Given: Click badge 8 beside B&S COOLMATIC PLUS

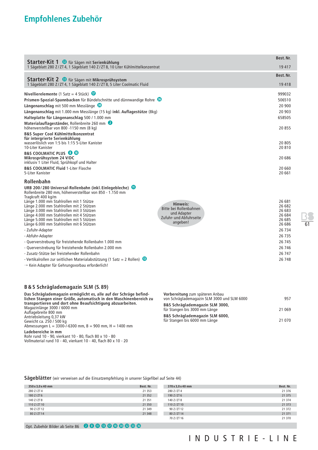Looking at the screenshot, I should click(70, 153).
